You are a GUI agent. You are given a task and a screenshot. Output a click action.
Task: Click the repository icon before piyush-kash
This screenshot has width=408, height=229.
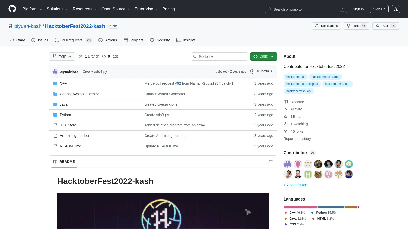pyautogui.click(x=10, y=26)
